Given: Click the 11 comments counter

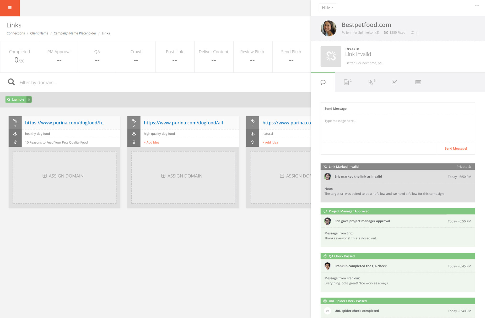Looking at the screenshot, I should 415,32.
